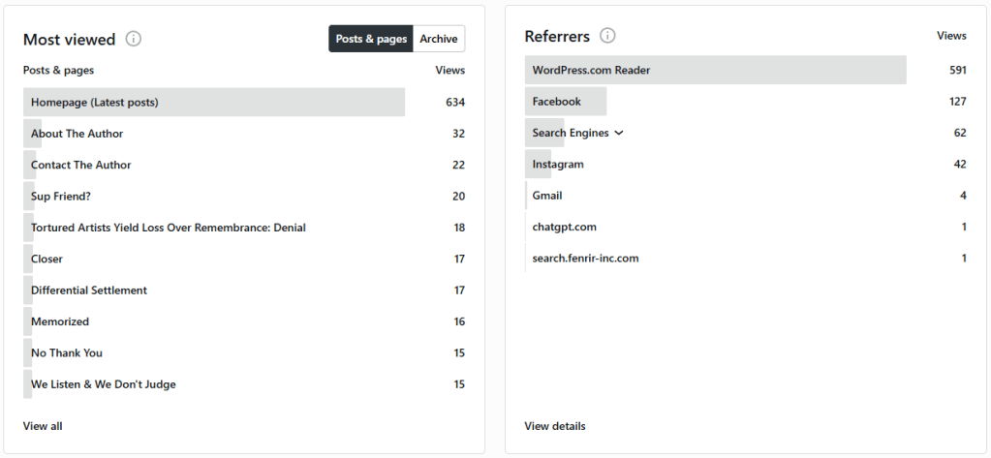Expand the Search Engines referrer chevron

[619, 133]
